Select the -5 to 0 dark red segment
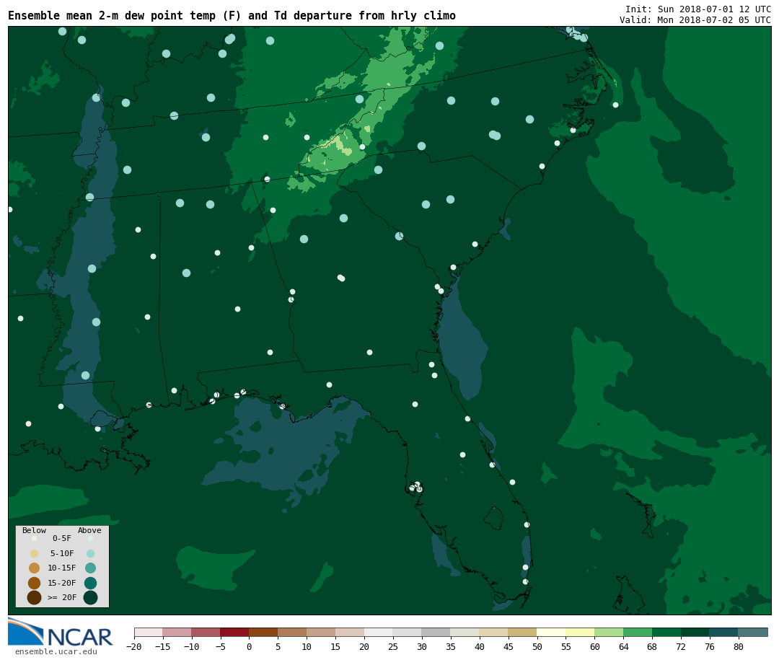 235,633
